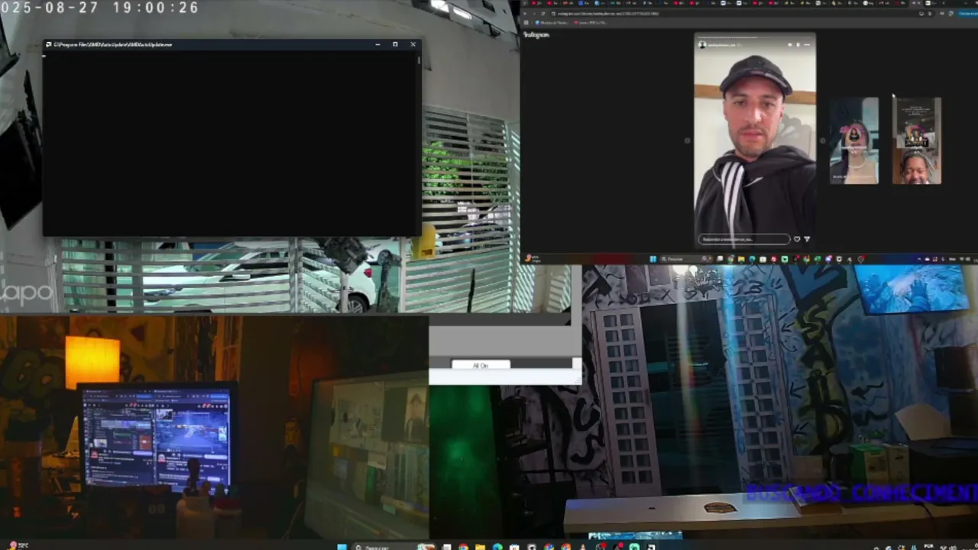Image resolution: width=978 pixels, height=550 pixels.
Task: Open Start menu in the streamed browser desktop
Action: [653, 259]
